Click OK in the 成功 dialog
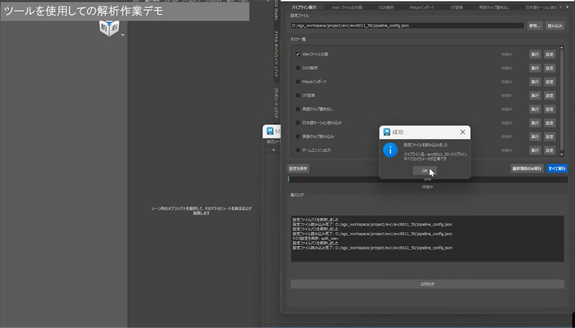 click(x=425, y=171)
